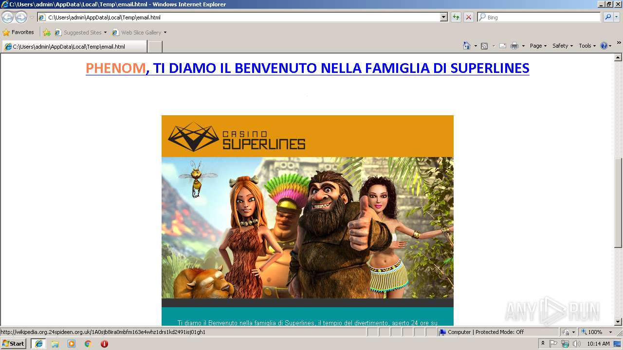This screenshot has height=350, width=623.
Task: Open the Windows Explorer taskbar folder icon
Action: pos(55,344)
